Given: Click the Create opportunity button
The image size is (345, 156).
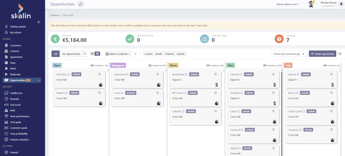Looking at the screenshot, I should pos(322,54).
